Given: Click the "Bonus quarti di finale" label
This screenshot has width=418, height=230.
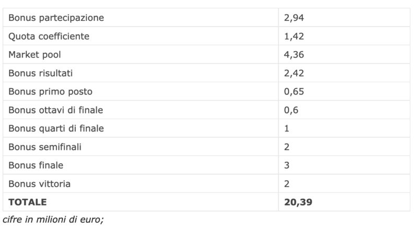Looking at the screenshot, I should point(56,128).
